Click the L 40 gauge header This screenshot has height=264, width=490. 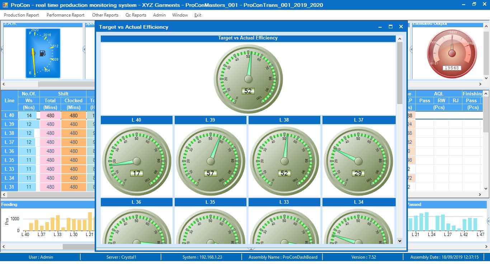click(136, 120)
